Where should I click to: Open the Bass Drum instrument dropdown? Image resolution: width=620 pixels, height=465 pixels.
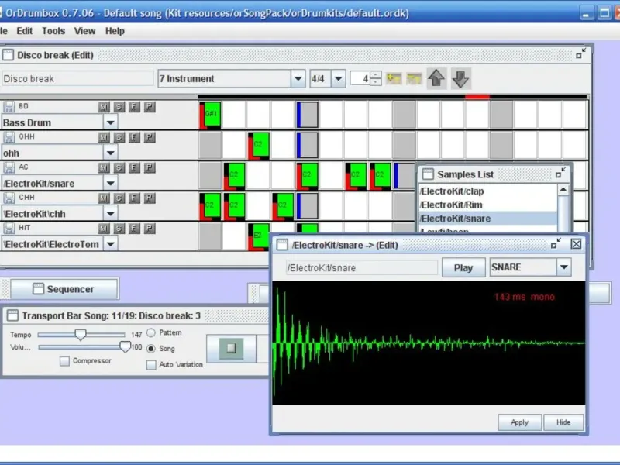point(111,122)
